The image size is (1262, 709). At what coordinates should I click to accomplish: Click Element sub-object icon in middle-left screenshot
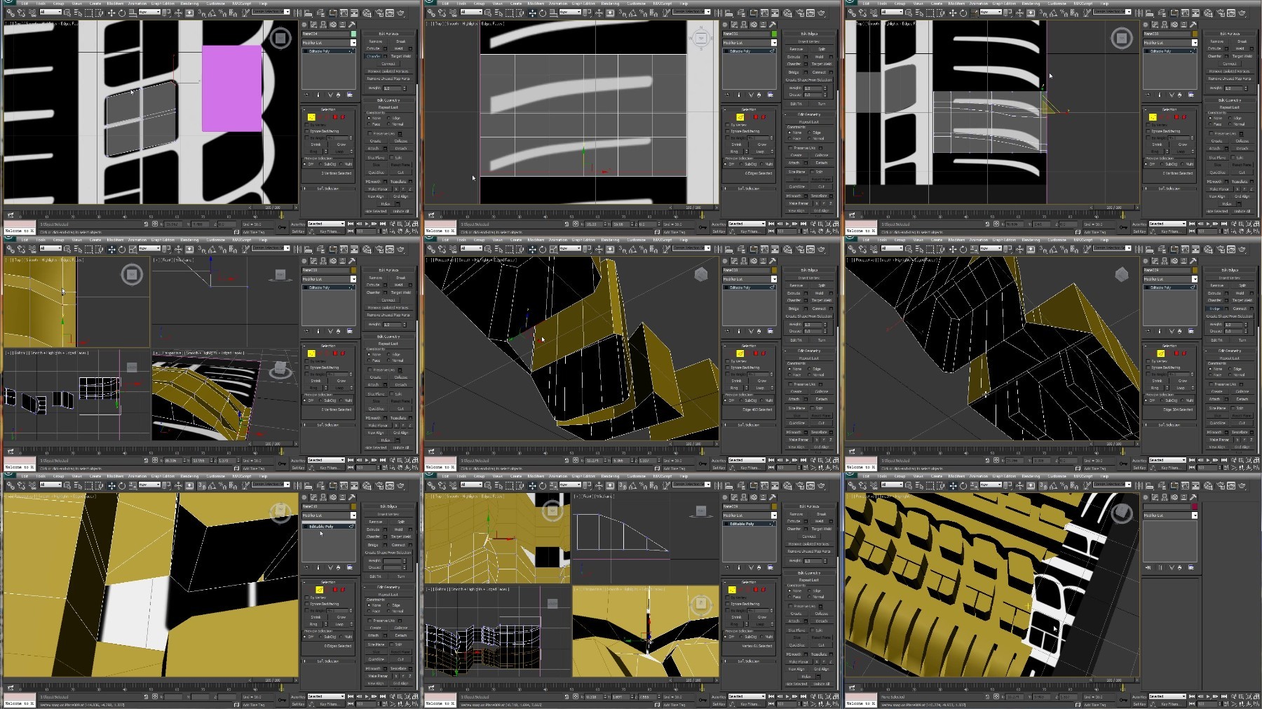tap(343, 353)
